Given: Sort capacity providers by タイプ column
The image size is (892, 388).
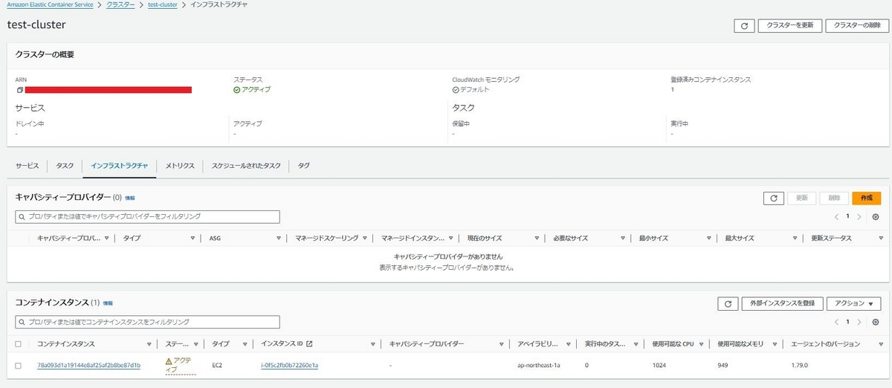Looking at the screenshot, I should pyautogui.click(x=193, y=239).
